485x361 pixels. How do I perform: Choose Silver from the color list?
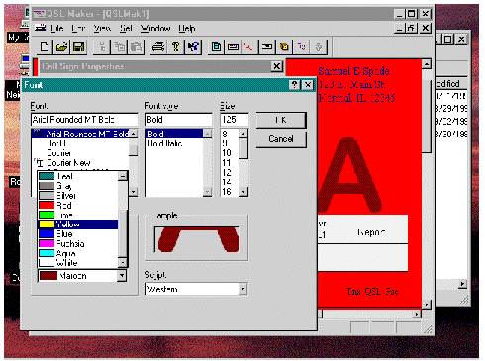pyautogui.click(x=78, y=196)
